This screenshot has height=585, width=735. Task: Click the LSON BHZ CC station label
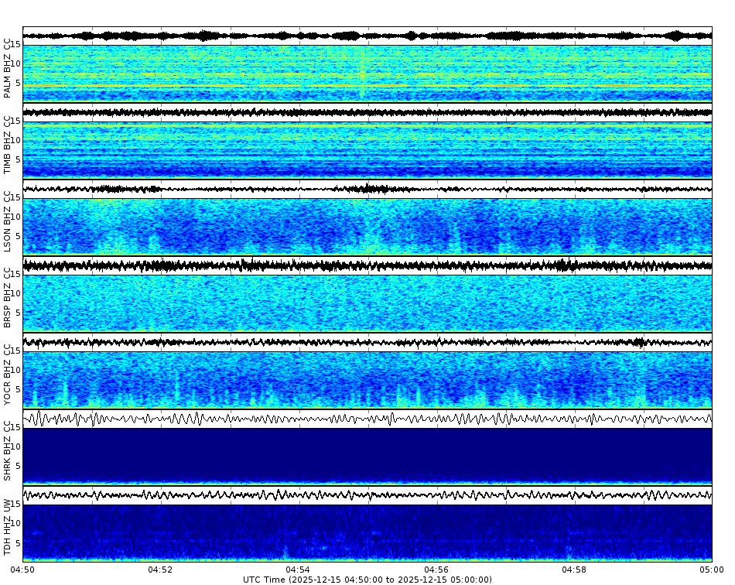click(7, 221)
